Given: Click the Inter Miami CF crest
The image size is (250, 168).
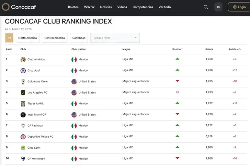Looking at the screenshot, I should [23, 115].
